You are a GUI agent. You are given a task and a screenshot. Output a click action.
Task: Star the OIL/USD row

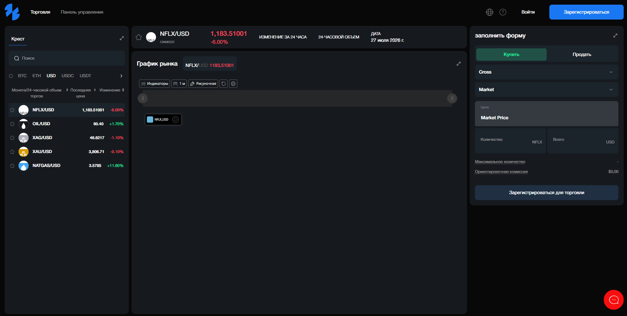[12, 124]
